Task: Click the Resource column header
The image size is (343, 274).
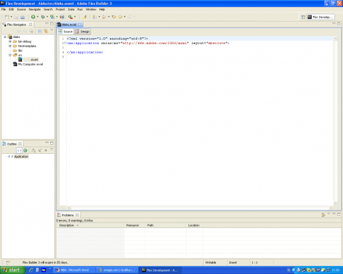Action: (134, 226)
